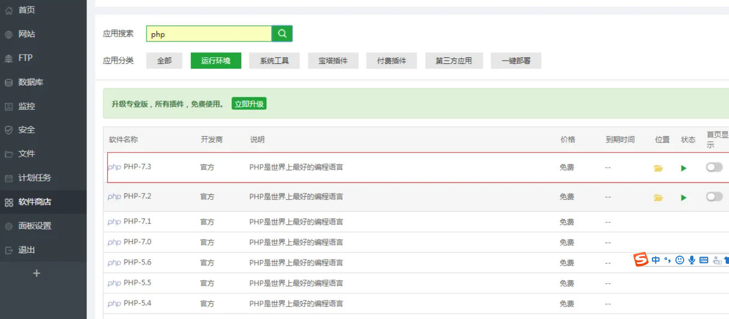The height and width of the screenshot is (319, 729).
Task: Open PHP-7.3 folder location icon
Action: 658,168
